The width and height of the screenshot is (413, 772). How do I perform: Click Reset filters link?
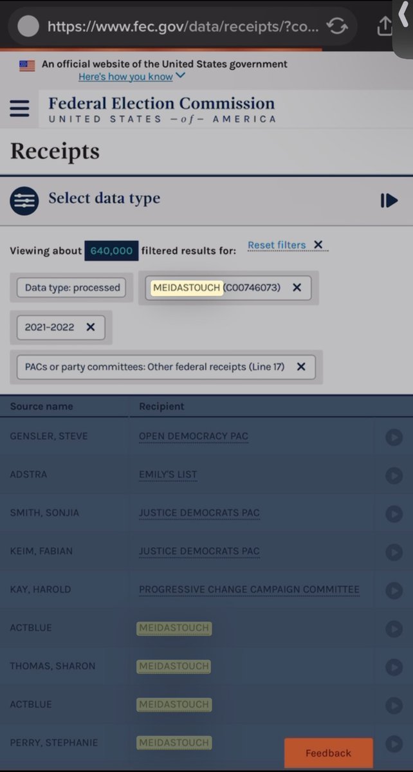pyautogui.click(x=277, y=245)
